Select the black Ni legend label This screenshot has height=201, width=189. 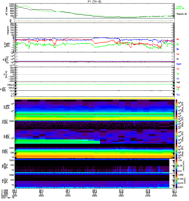pos(177,59)
